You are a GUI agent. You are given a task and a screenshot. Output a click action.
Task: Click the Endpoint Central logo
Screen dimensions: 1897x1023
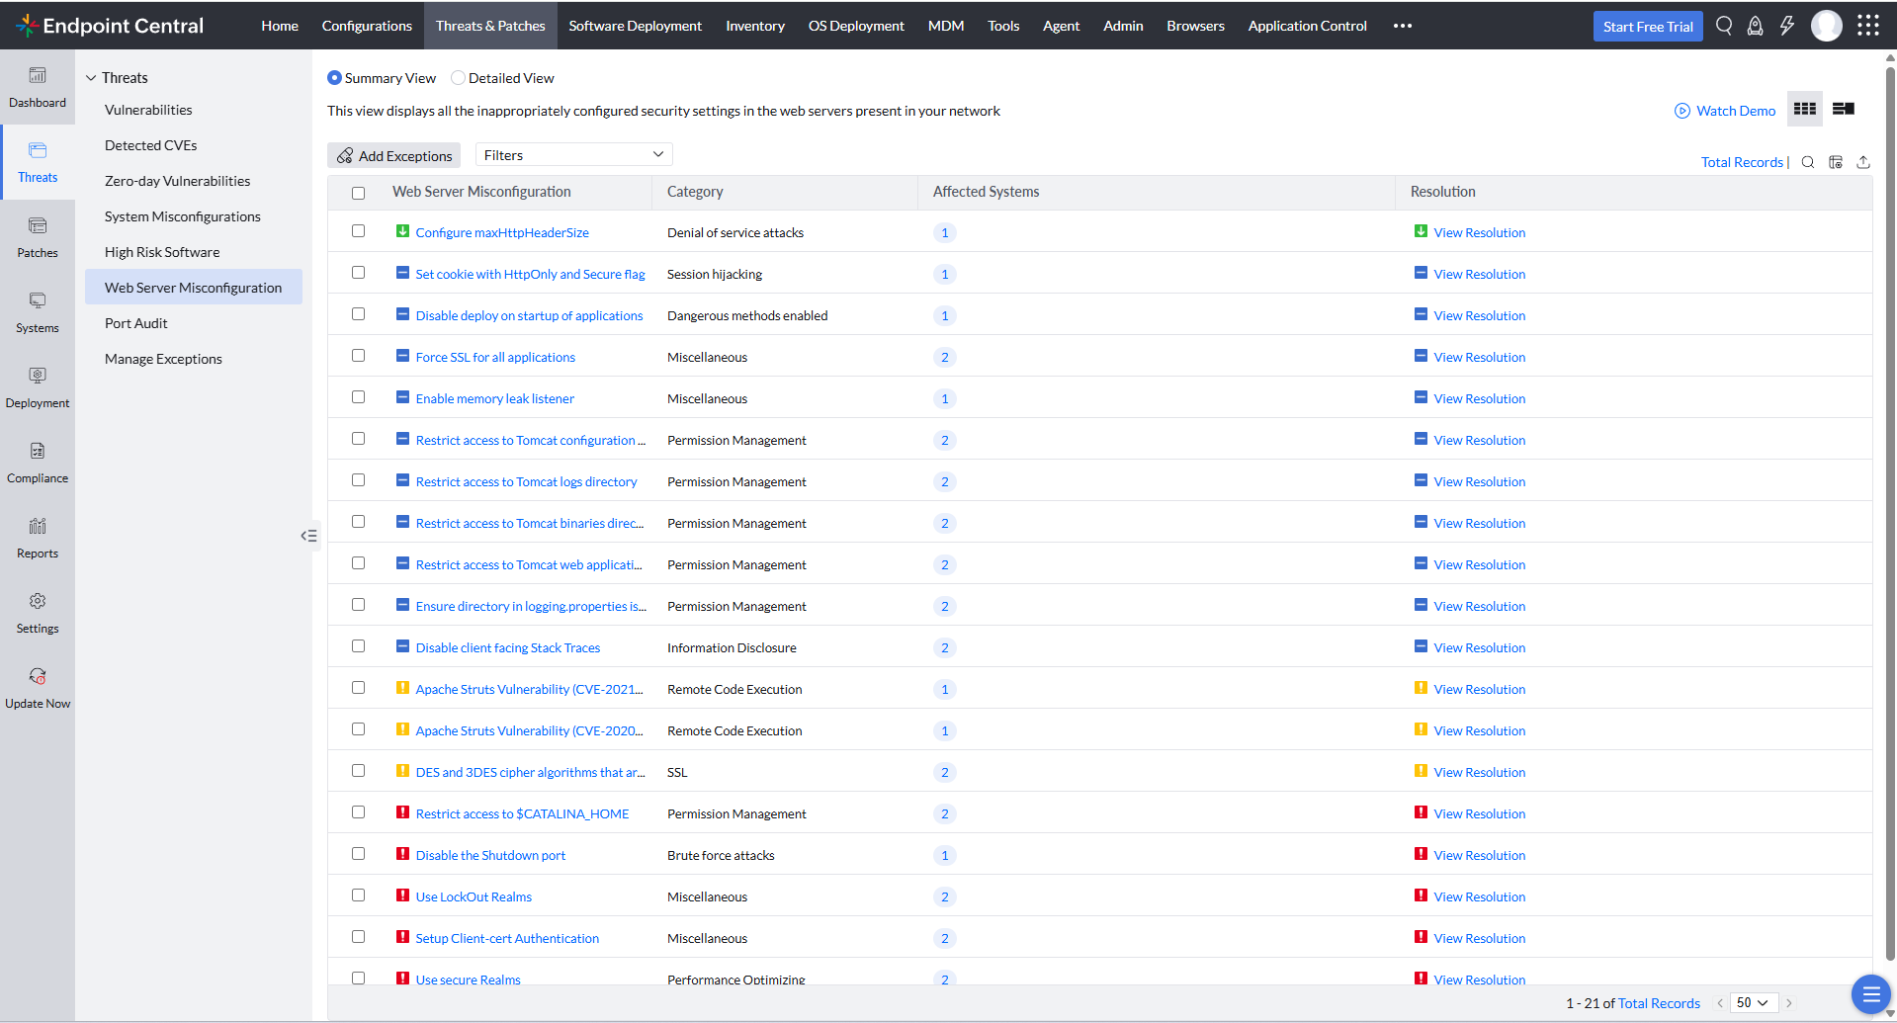click(x=110, y=26)
